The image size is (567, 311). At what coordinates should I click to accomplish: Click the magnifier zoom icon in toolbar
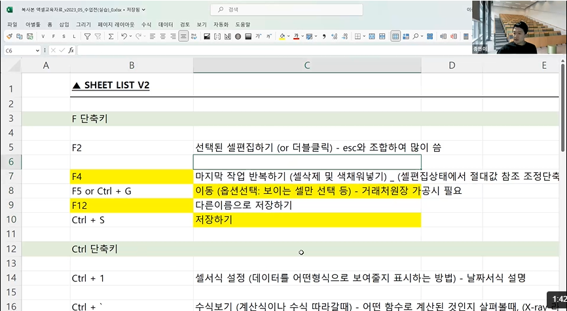[x=416, y=36]
